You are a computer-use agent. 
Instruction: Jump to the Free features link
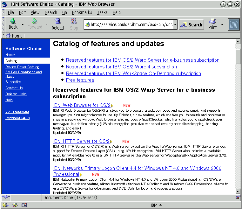tap(80, 80)
